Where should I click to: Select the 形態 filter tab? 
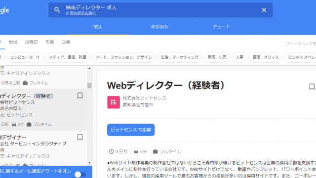49,42
